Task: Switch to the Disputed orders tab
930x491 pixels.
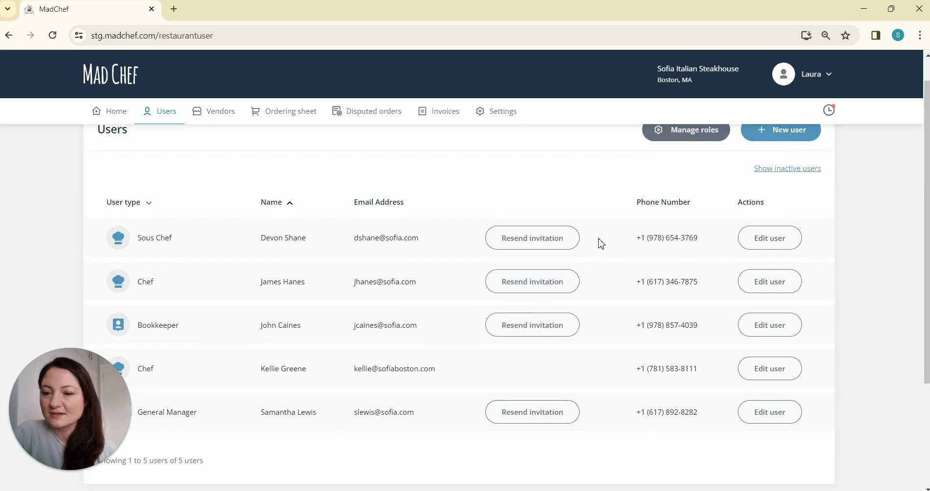Action: (367, 111)
